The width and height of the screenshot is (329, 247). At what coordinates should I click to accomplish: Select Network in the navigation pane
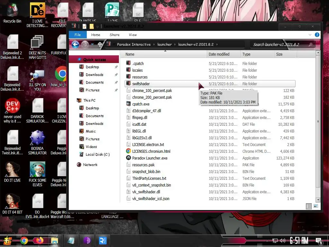[90, 165]
